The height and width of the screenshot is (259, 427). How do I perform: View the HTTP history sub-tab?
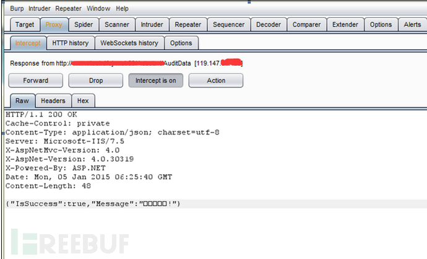click(x=71, y=43)
